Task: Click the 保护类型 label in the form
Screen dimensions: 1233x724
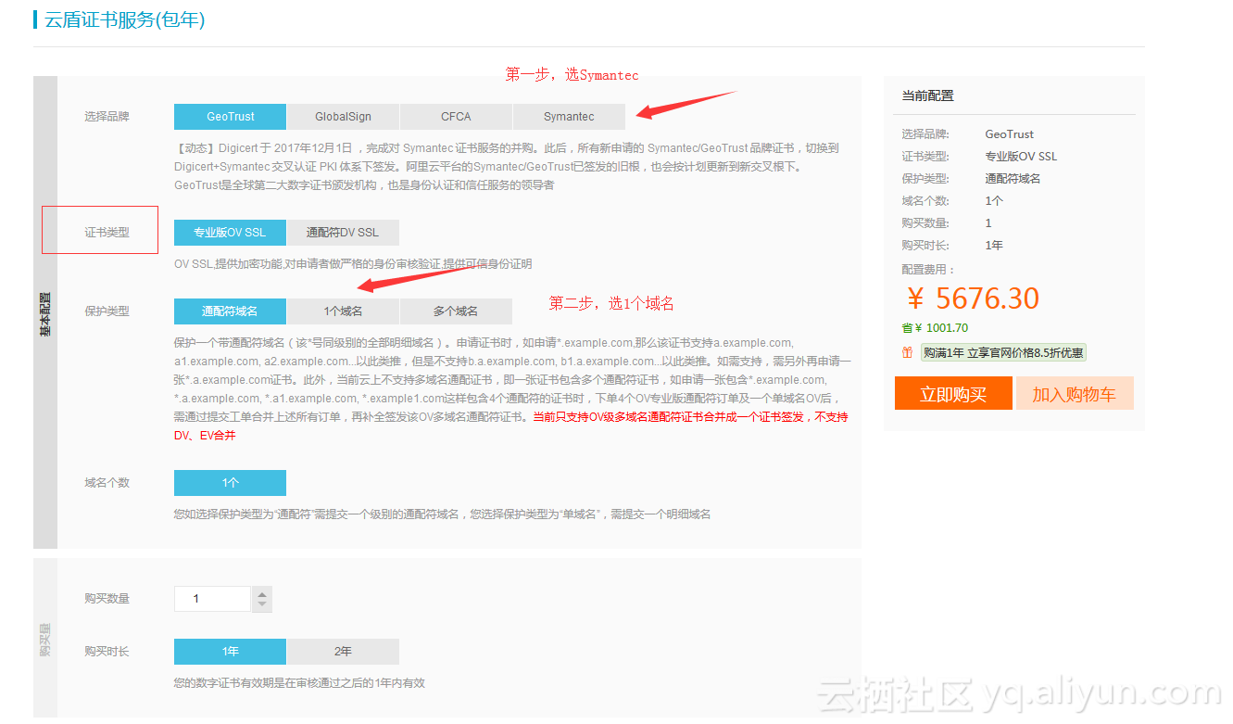Action: pyautogui.click(x=107, y=311)
